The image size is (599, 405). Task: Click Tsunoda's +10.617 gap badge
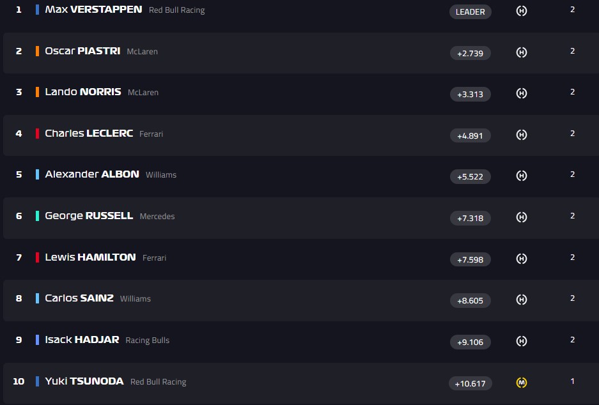point(471,383)
